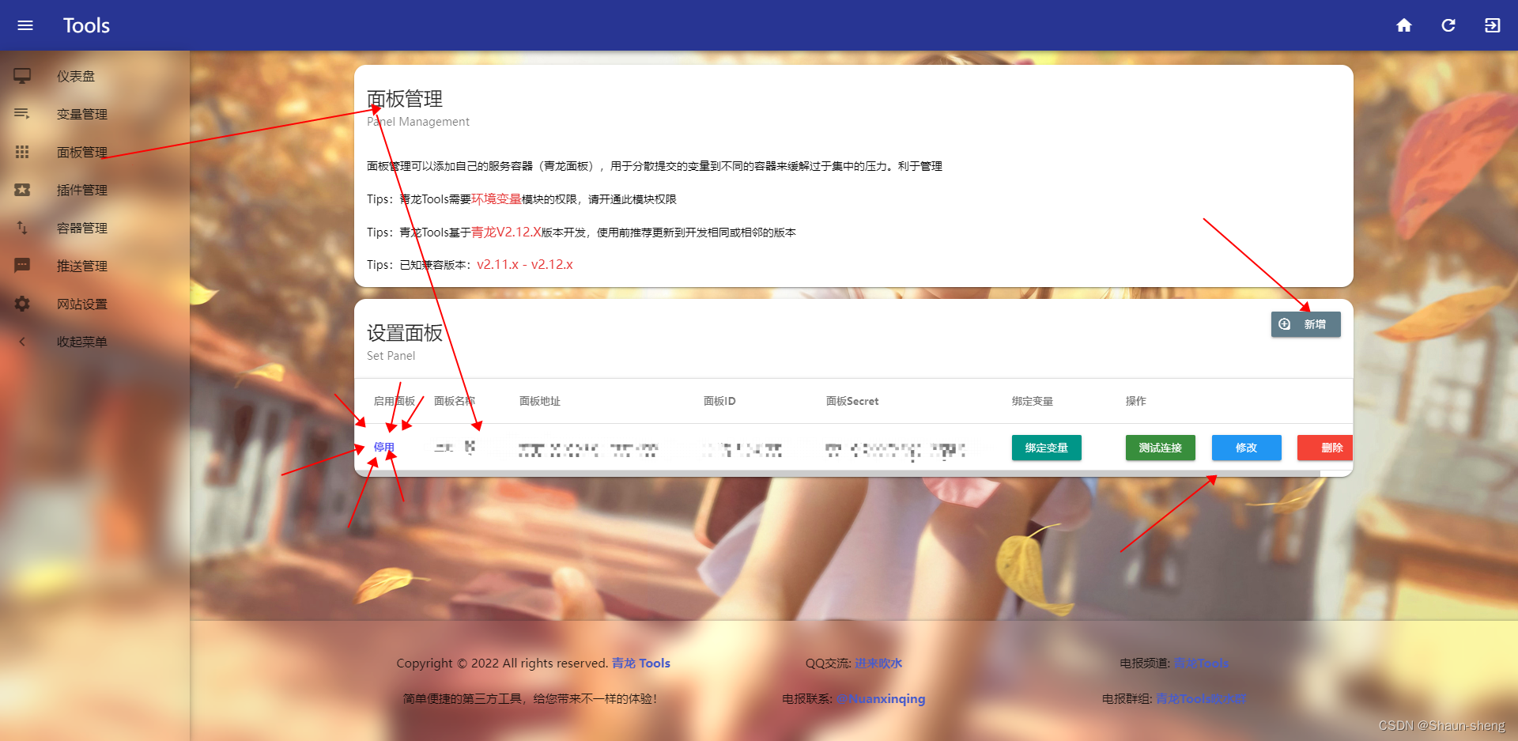Click the 插件管理 ticket icon
1518x741 pixels.
pyautogui.click(x=22, y=190)
